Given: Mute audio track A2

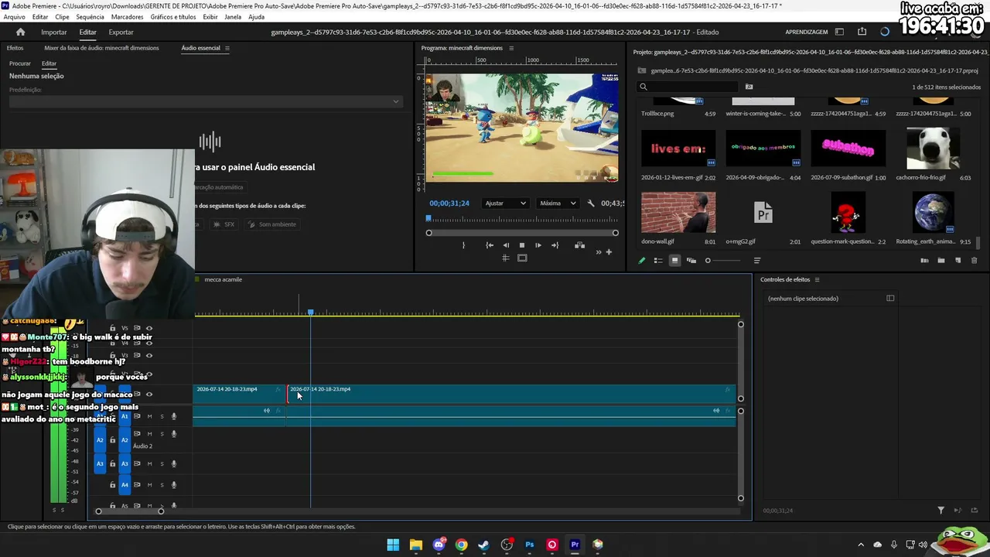Looking at the screenshot, I should pyautogui.click(x=149, y=434).
